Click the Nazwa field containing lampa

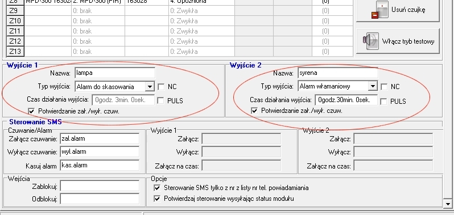115,73
